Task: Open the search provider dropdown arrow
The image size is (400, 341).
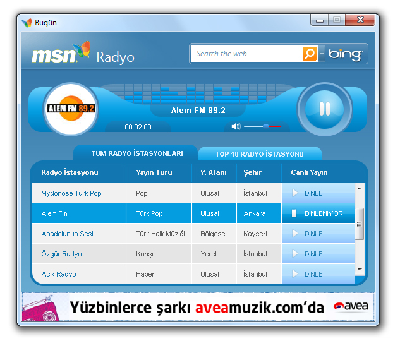Action: tap(322, 54)
